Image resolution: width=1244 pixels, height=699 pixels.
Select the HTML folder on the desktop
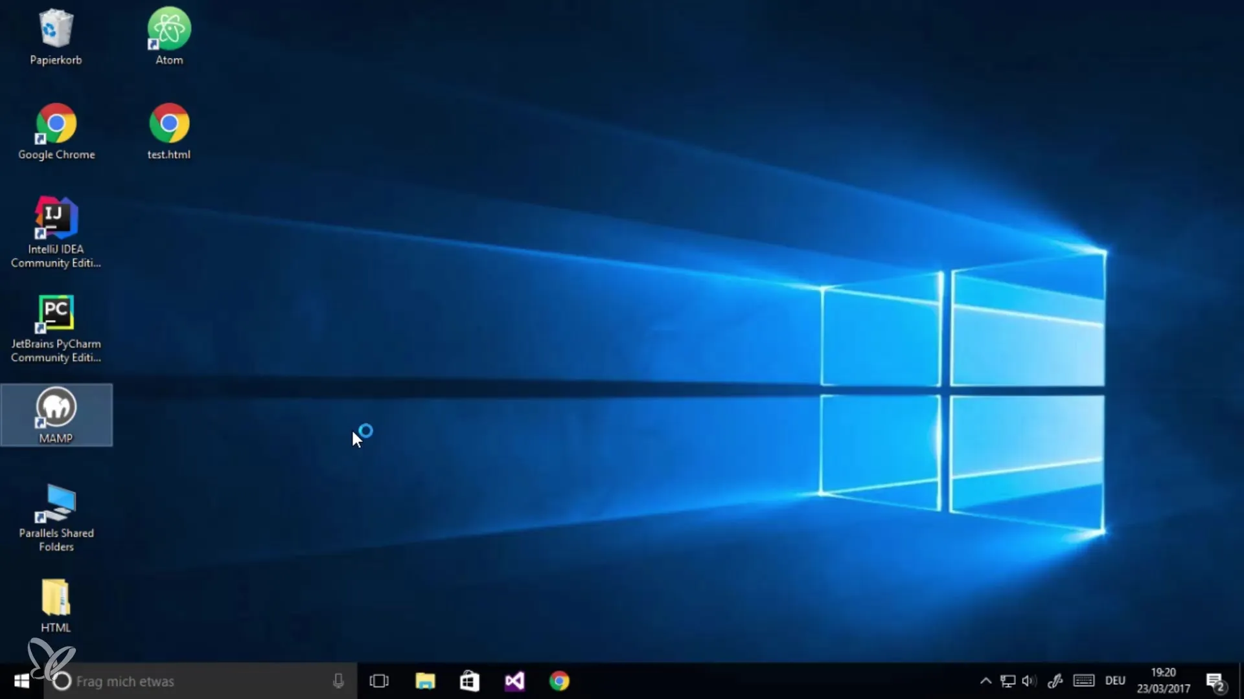[56, 606]
